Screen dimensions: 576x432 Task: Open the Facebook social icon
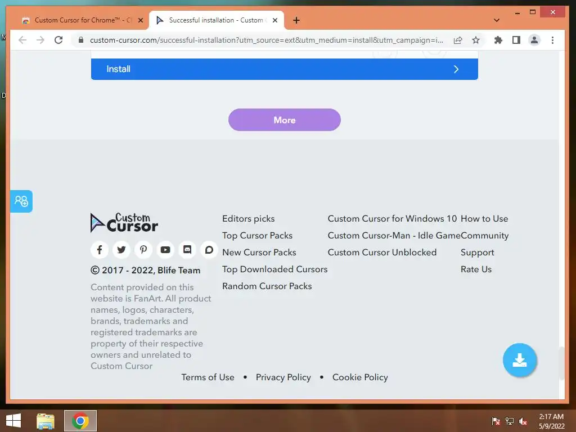100,250
